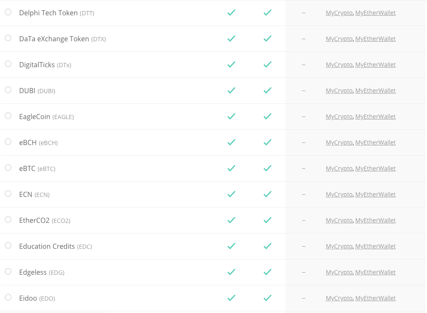Select the DaTa eXchange Token radio button
The width and height of the screenshot is (427, 313).
(x=8, y=38)
